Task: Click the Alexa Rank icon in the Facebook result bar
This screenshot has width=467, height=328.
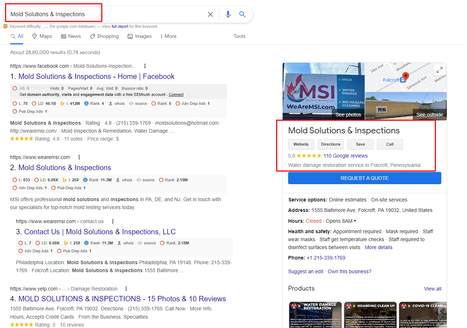Action: coord(86,103)
